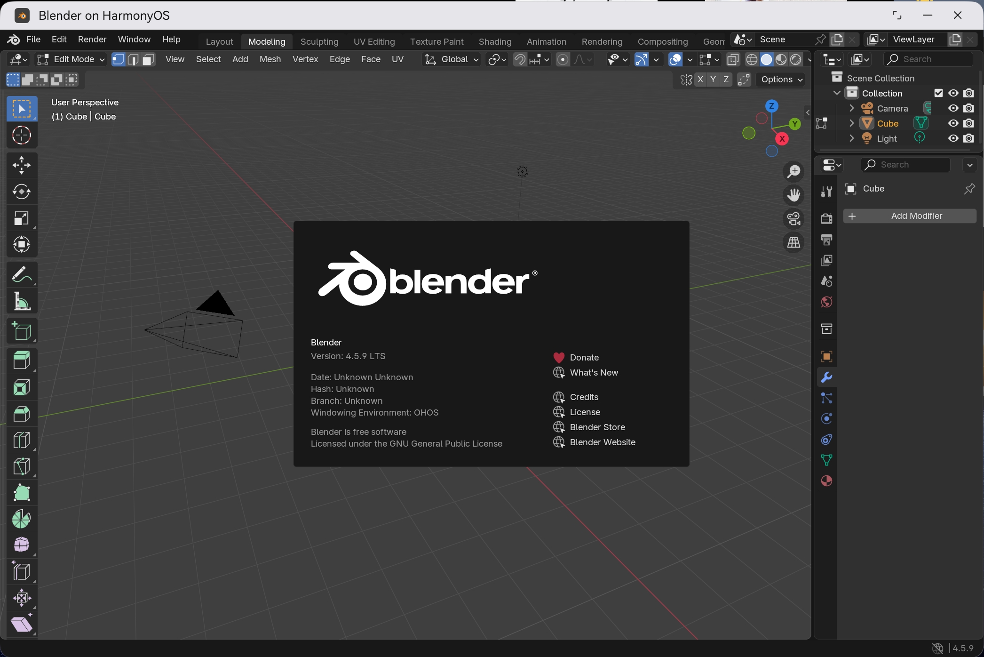984x657 pixels.
Task: Uncheck the Collection exclude checkbox
Action: tap(938, 93)
